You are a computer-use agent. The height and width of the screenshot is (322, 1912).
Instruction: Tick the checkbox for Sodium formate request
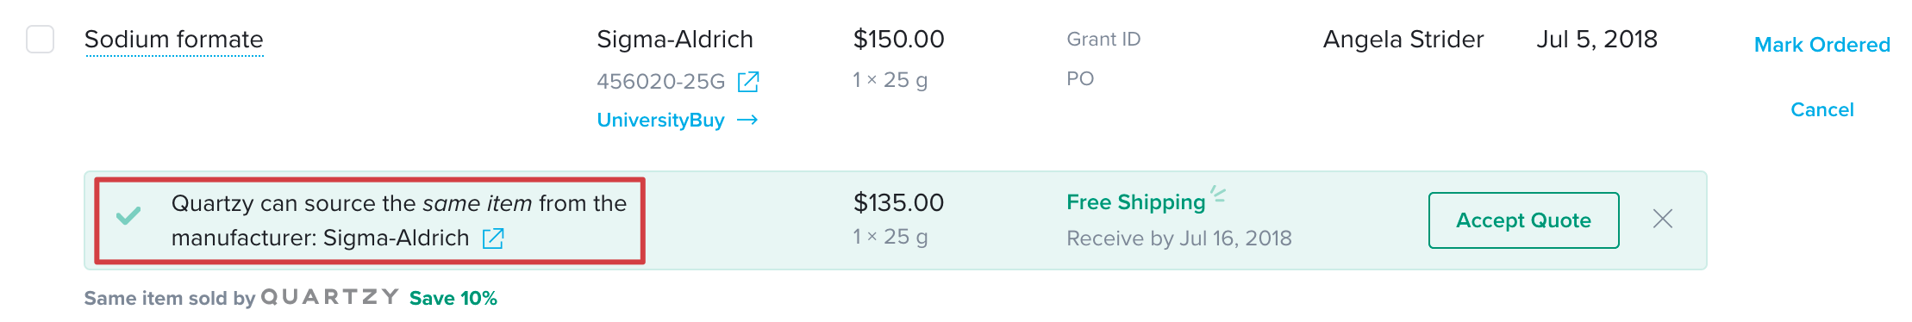[40, 40]
